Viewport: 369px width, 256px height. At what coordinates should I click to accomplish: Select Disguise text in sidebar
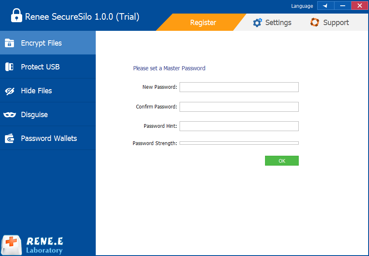coord(35,115)
